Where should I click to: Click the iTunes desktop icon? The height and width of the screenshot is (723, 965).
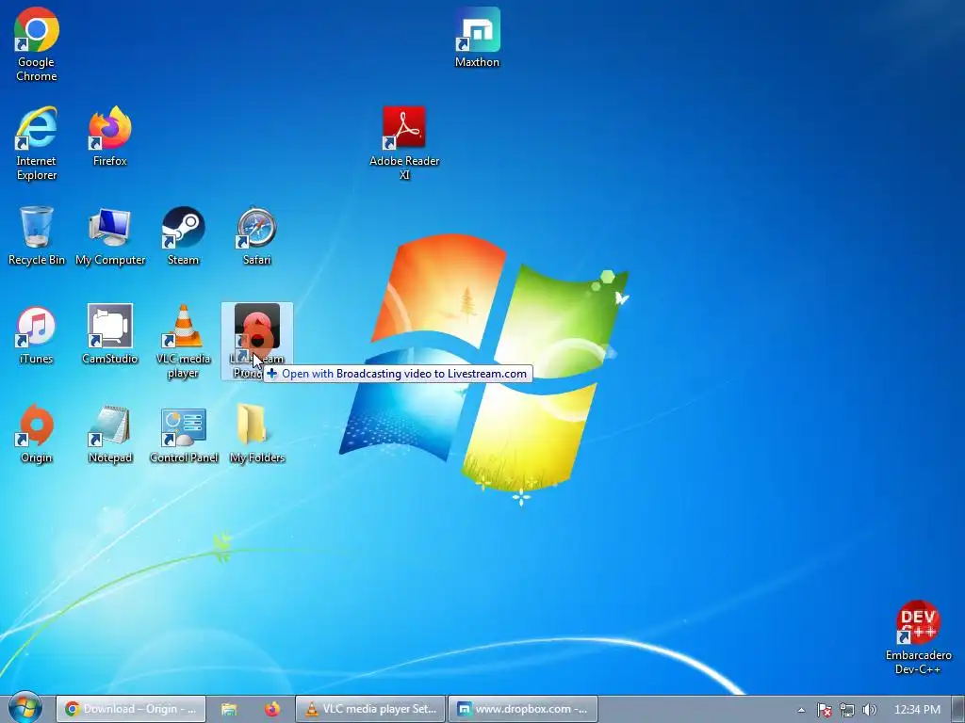click(37, 335)
